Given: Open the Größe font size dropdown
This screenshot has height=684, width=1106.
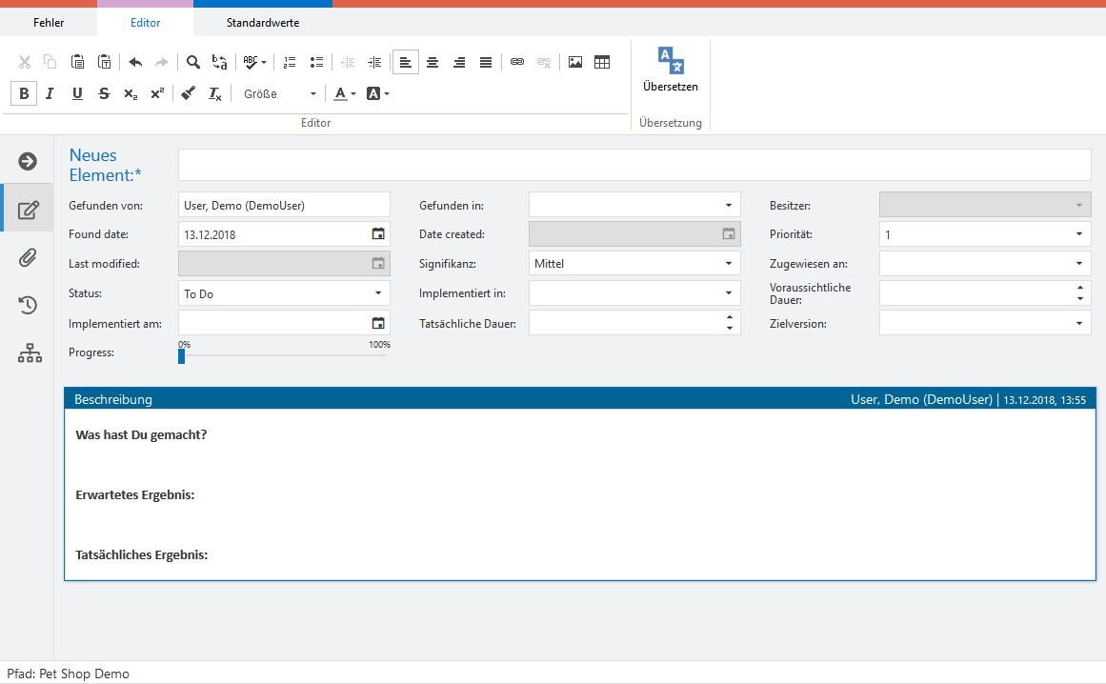Looking at the screenshot, I should [279, 93].
